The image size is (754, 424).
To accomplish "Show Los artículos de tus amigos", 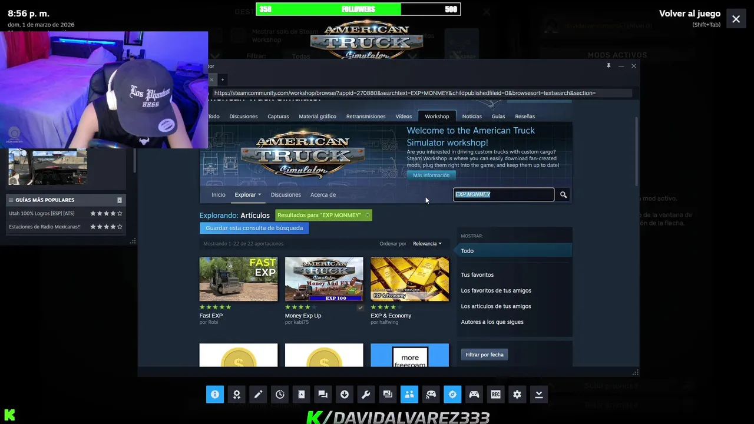I will (x=496, y=306).
